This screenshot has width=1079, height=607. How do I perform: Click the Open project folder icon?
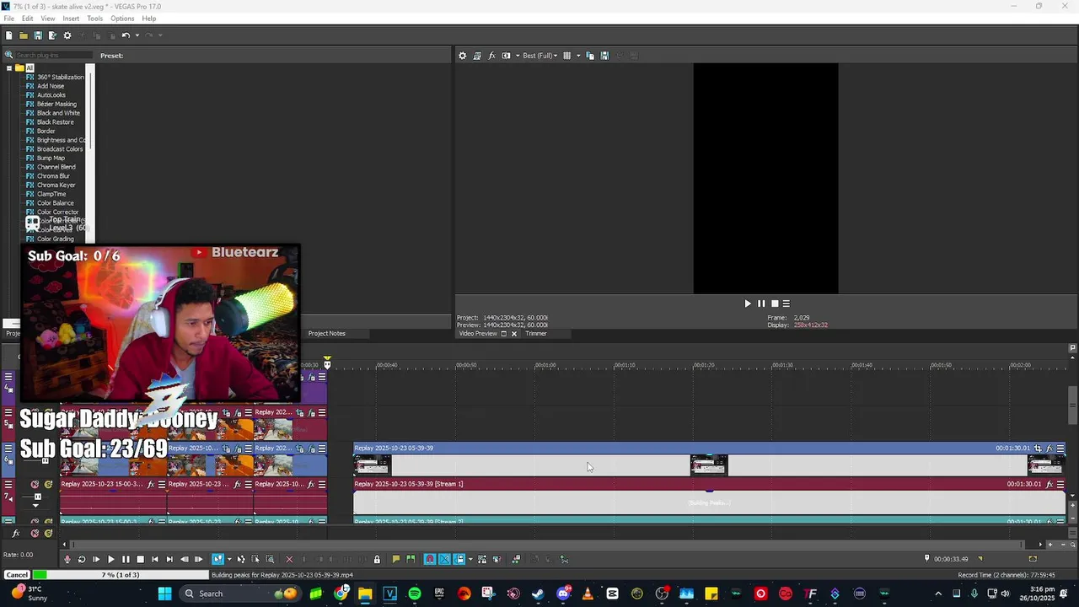(24, 35)
